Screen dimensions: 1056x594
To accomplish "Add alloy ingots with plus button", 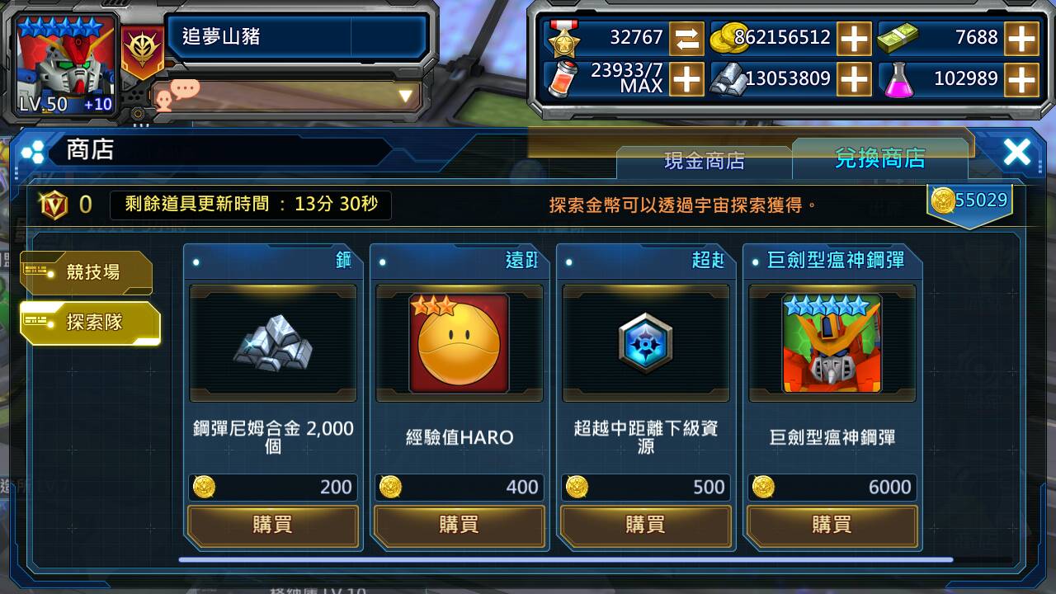I will coord(854,79).
